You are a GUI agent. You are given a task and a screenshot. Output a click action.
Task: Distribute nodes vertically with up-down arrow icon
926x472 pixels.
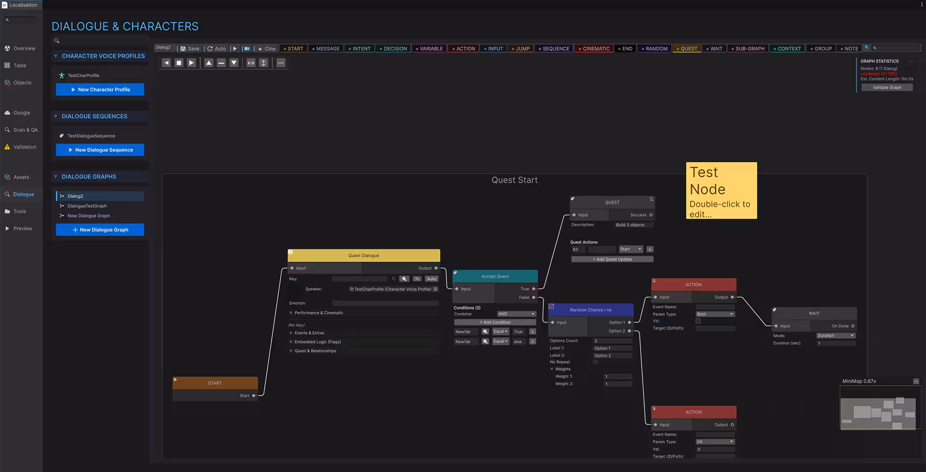pyautogui.click(x=263, y=63)
